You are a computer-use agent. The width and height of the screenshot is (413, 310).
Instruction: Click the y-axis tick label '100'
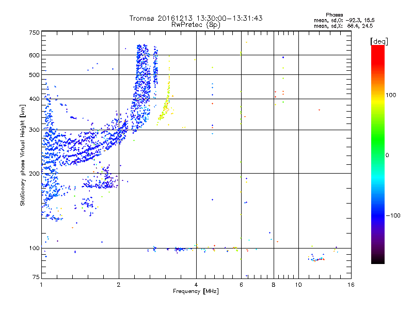(x=34, y=249)
